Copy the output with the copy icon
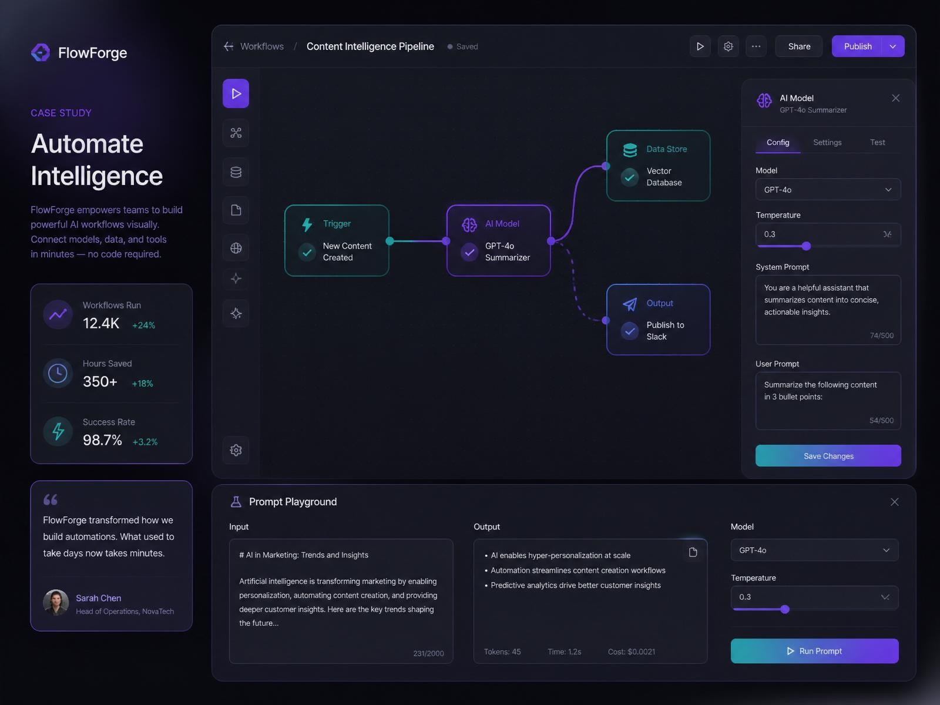940x705 pixels. [693, 552]
